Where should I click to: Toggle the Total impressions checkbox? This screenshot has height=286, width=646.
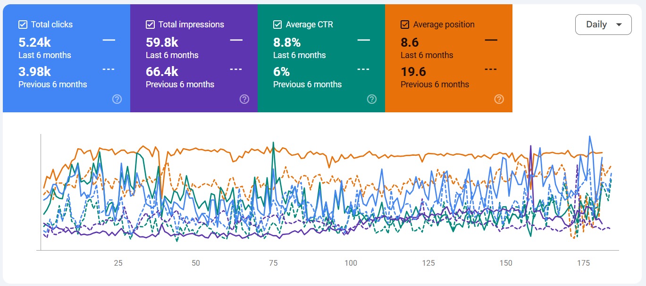pyautogui.click(x=150, y=25)
